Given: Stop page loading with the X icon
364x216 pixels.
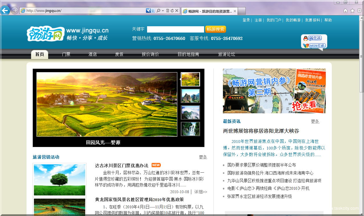Looking at the screenshot, I should point(177,11).
